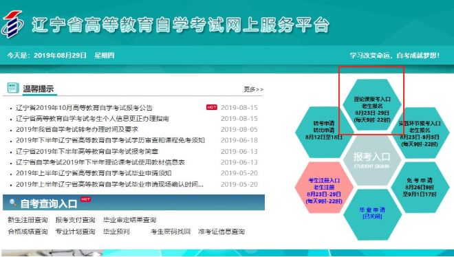454x257 pixels.
Task: Click the 准考证信息查询 link
Action: (221, 232)
